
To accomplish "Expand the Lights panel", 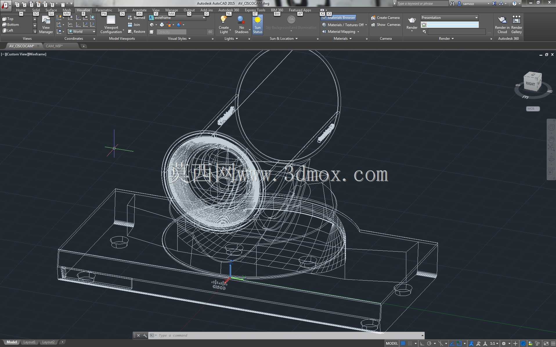I will point(231,39).
